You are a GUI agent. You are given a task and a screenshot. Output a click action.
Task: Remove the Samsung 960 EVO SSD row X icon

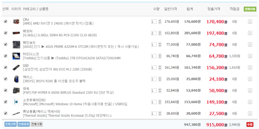(x=250, y=67)
